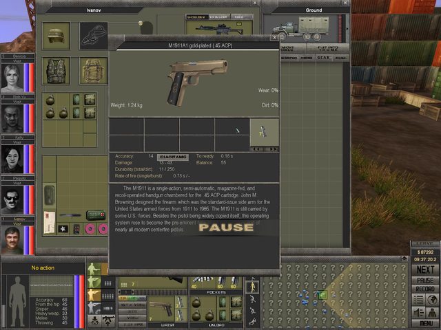441x330 pixels.
Task: Switch to the Weapon tab in the Ground panel
Action: pyautogui.click(x=289, y=58)
